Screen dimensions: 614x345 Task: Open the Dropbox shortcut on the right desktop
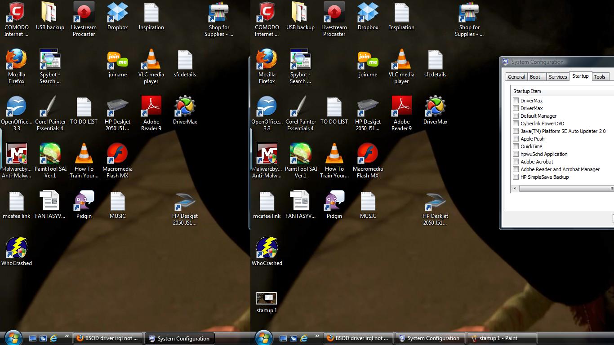368,16
